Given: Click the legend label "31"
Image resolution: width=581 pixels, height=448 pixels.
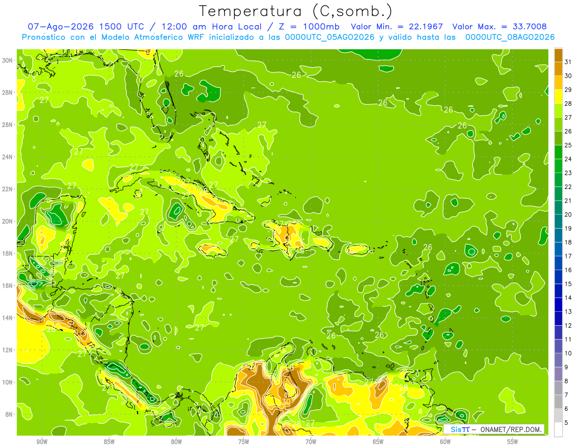Looking at the screenshot, I should (x=568, y=62).
